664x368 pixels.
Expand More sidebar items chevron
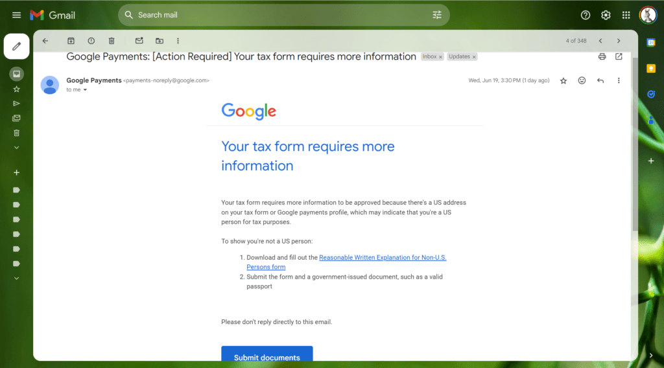click(x=16, y=148)
